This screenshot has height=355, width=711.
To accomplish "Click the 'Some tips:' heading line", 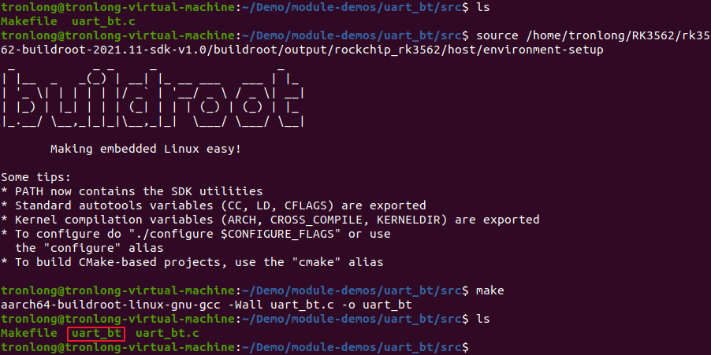I will tap(36, 177).
